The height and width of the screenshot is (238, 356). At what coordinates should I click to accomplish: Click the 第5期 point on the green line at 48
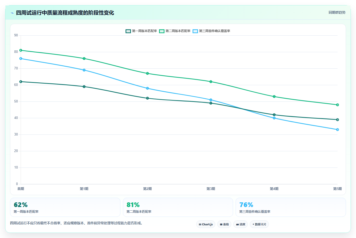[x=337, y=105]
